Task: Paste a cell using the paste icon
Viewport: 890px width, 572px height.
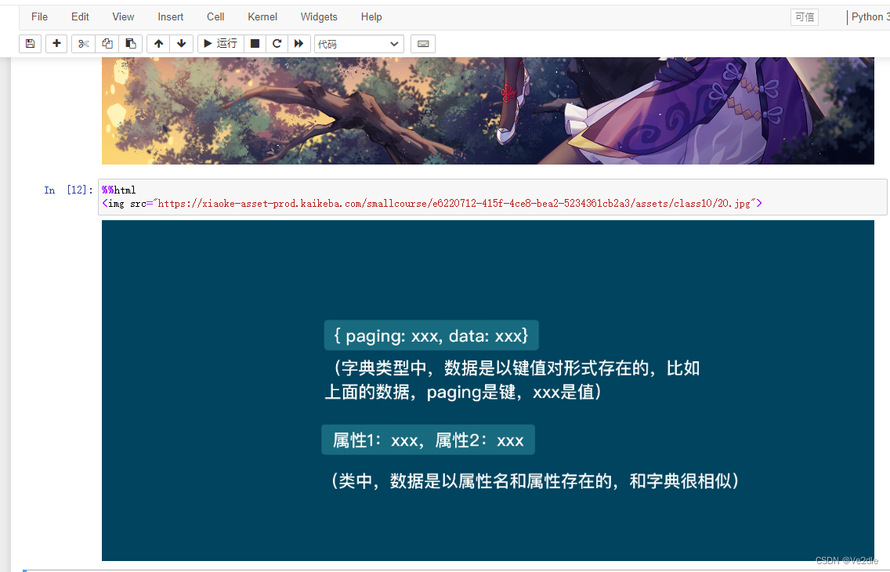Action: click(130, 43)
